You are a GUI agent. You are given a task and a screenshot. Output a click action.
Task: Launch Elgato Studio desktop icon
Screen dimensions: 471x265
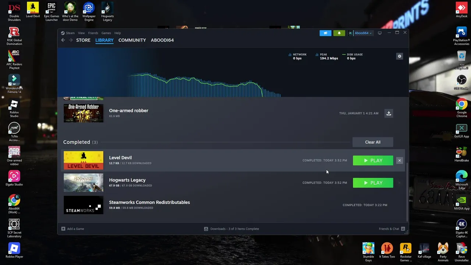coord(14,179)
